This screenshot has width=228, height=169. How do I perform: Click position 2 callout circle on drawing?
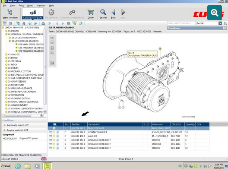pos(120,108)
